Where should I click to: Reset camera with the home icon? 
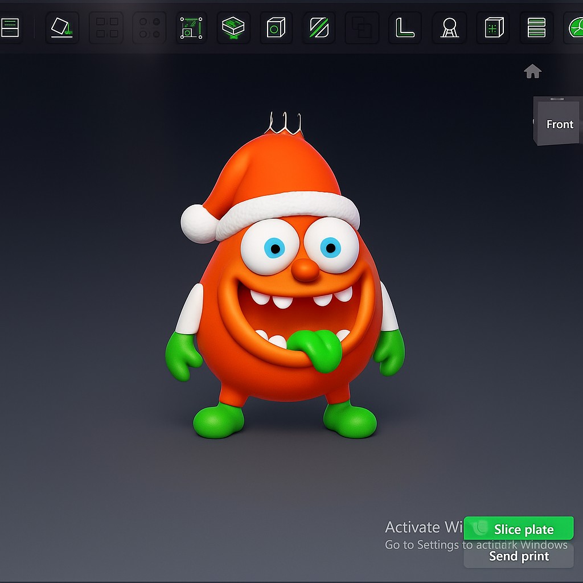[532, 71]
